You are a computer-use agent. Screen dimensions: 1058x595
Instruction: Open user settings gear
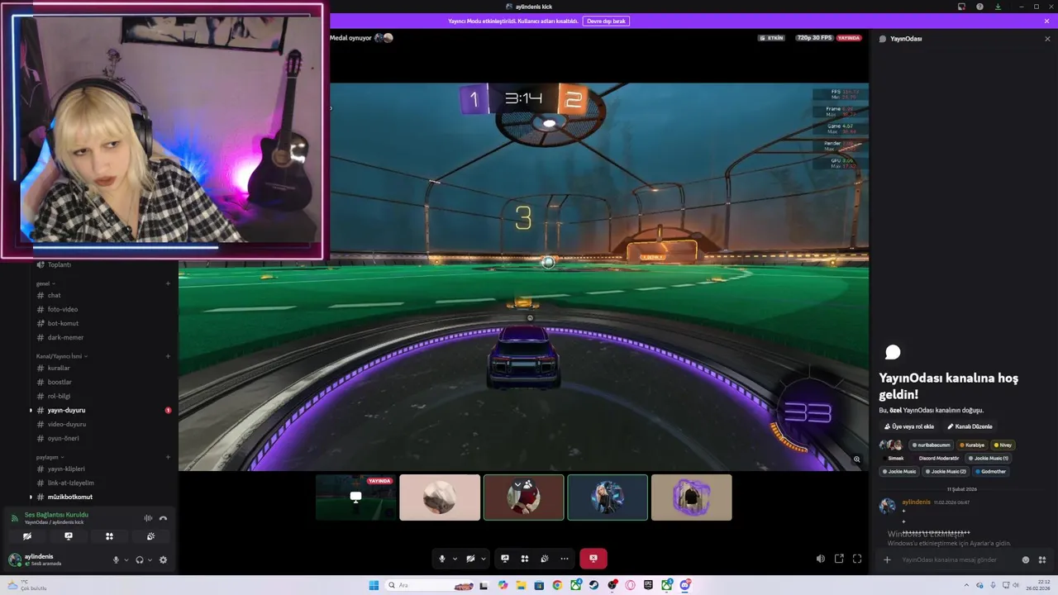point(163,559)
